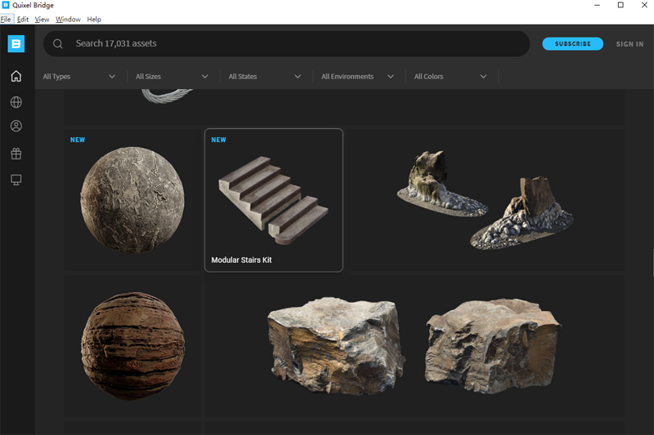Viewport: 654px width, 435px height.
Task: Open the View menu
Action: pyautogui.click(x=42, y=19)
